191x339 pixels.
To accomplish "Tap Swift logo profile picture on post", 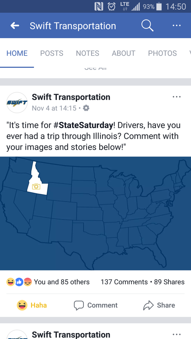I will click(x=17, y=102).
